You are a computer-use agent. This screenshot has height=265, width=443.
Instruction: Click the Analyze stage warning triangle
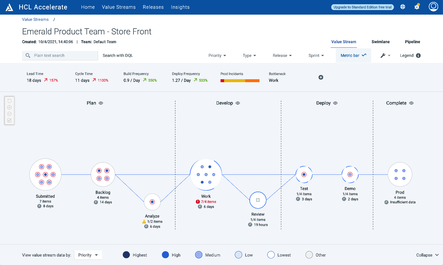pyautogui.click(x=144, y=221)
